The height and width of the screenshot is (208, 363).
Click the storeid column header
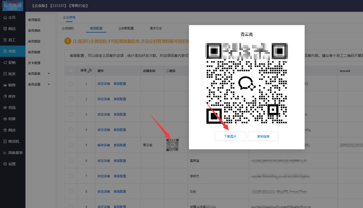tap(345, 71)
